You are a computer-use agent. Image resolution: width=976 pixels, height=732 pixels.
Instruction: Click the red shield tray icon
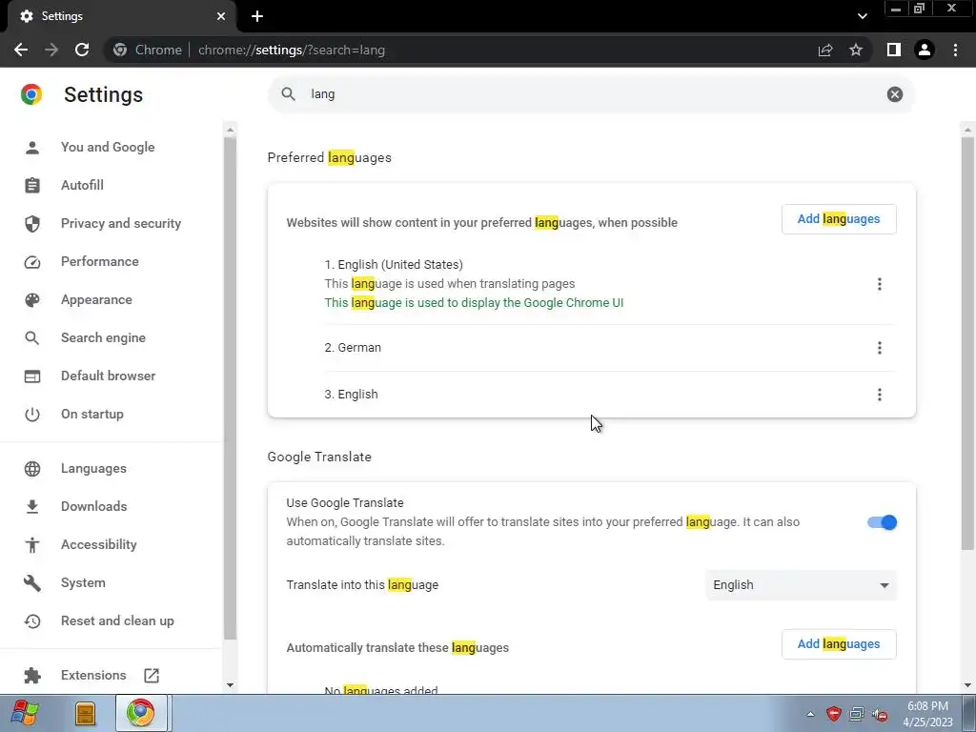(833, 714)
